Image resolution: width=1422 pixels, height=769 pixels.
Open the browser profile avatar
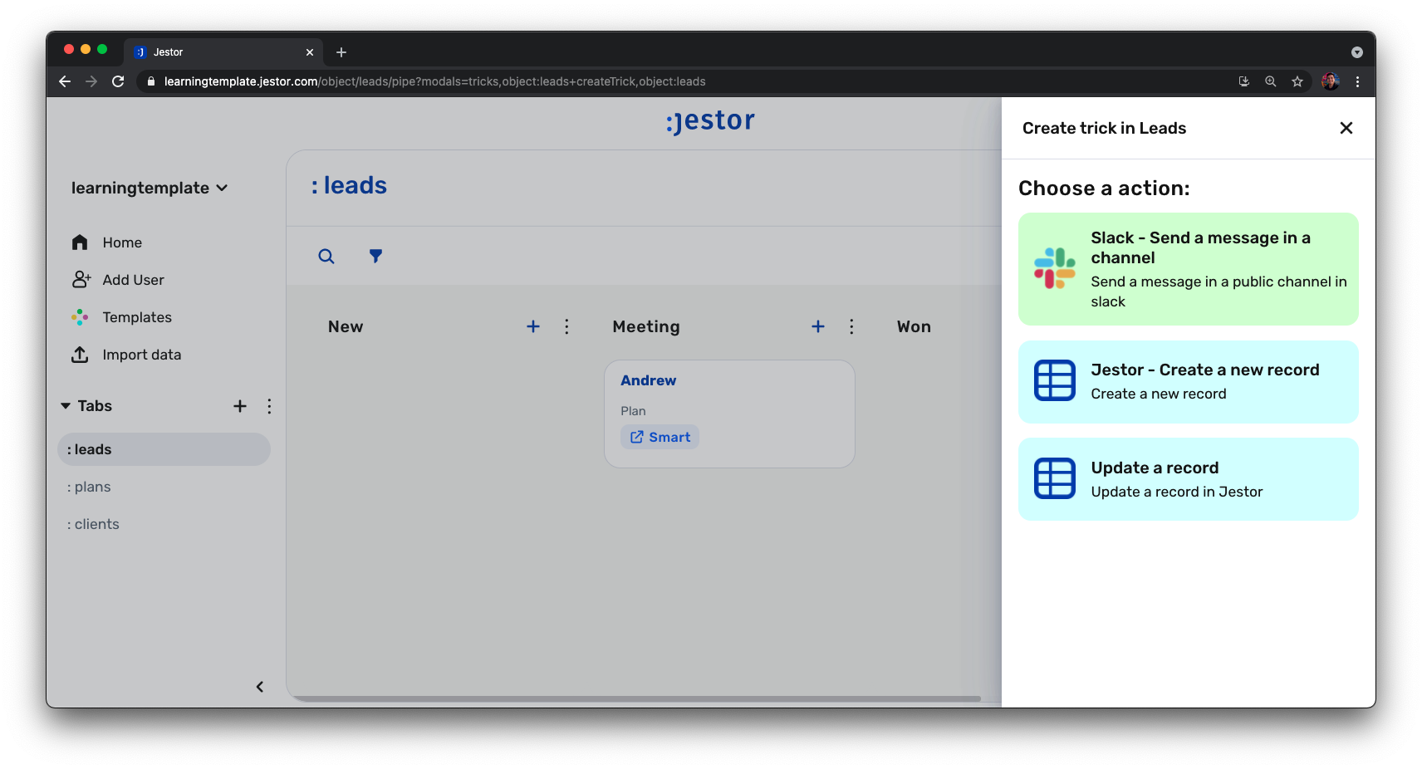coord(1330,81)
